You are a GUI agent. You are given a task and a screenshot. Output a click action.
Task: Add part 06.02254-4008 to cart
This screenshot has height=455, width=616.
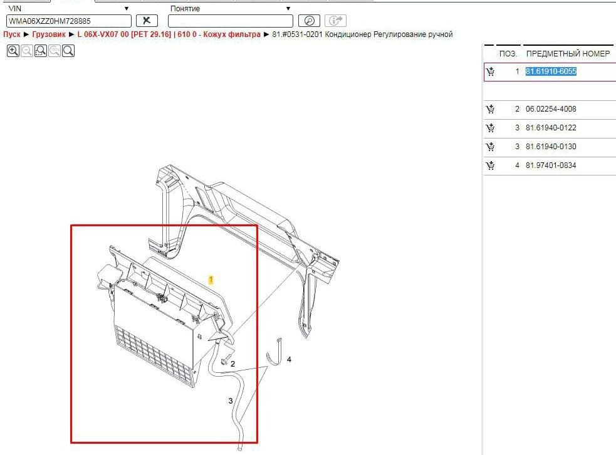point(490,109)
